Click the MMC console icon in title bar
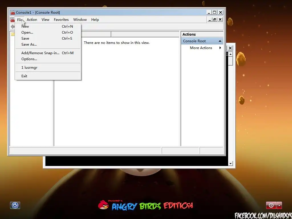Screen dimensions: 292x219 pos(13,13)
